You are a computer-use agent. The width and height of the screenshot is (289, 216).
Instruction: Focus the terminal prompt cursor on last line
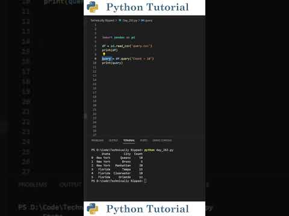coord(145,181)
